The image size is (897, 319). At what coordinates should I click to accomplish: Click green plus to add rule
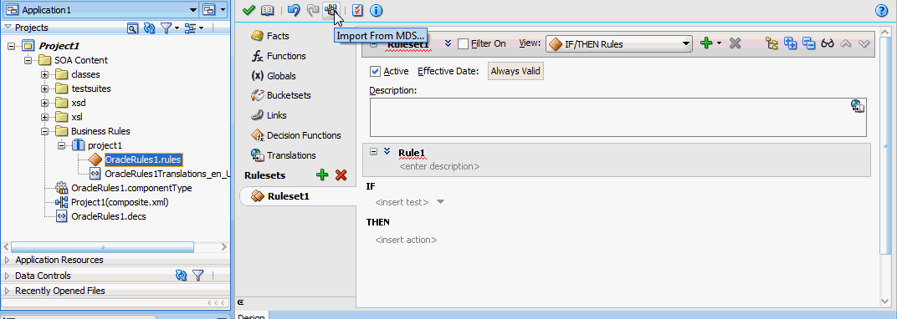pyautogui.click(x=706, y=43)
